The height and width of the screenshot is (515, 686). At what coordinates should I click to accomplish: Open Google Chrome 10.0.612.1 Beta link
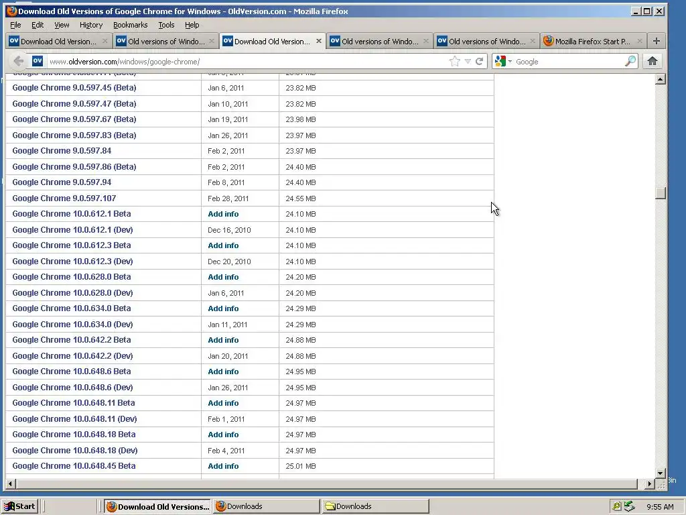pyautogui.click(x=72, y=214)
